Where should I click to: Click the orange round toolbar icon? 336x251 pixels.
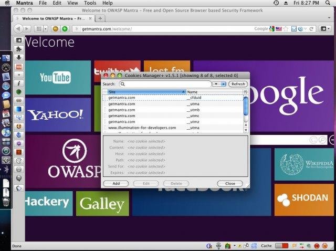click(56, 29)
